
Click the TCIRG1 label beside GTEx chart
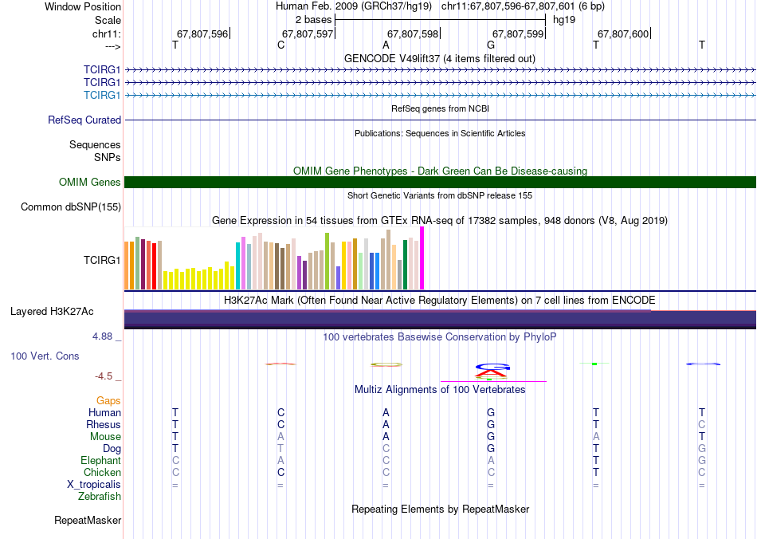click(102, 260)
